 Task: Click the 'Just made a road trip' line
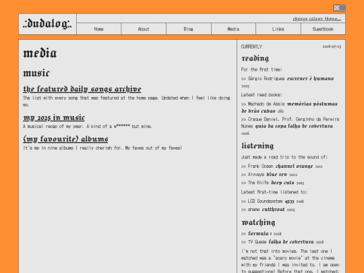tap(284, 157)
